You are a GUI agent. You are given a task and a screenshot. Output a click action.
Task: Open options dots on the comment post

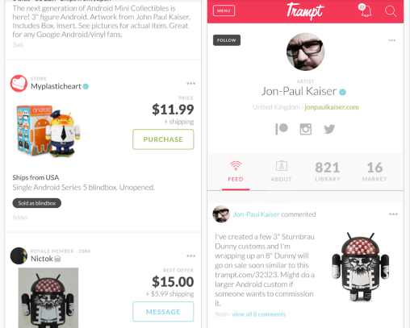pos(393,214)
